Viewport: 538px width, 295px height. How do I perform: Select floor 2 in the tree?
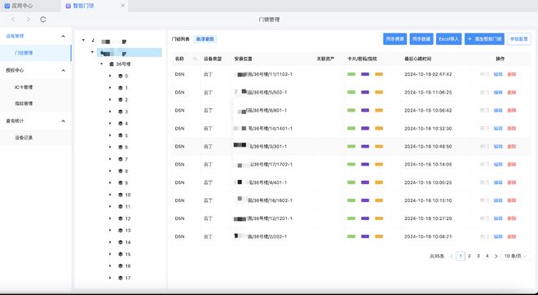(x=126, y=99)
